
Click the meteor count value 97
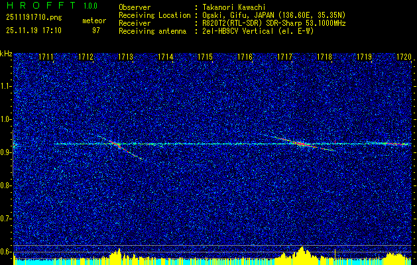click(96, 30)
